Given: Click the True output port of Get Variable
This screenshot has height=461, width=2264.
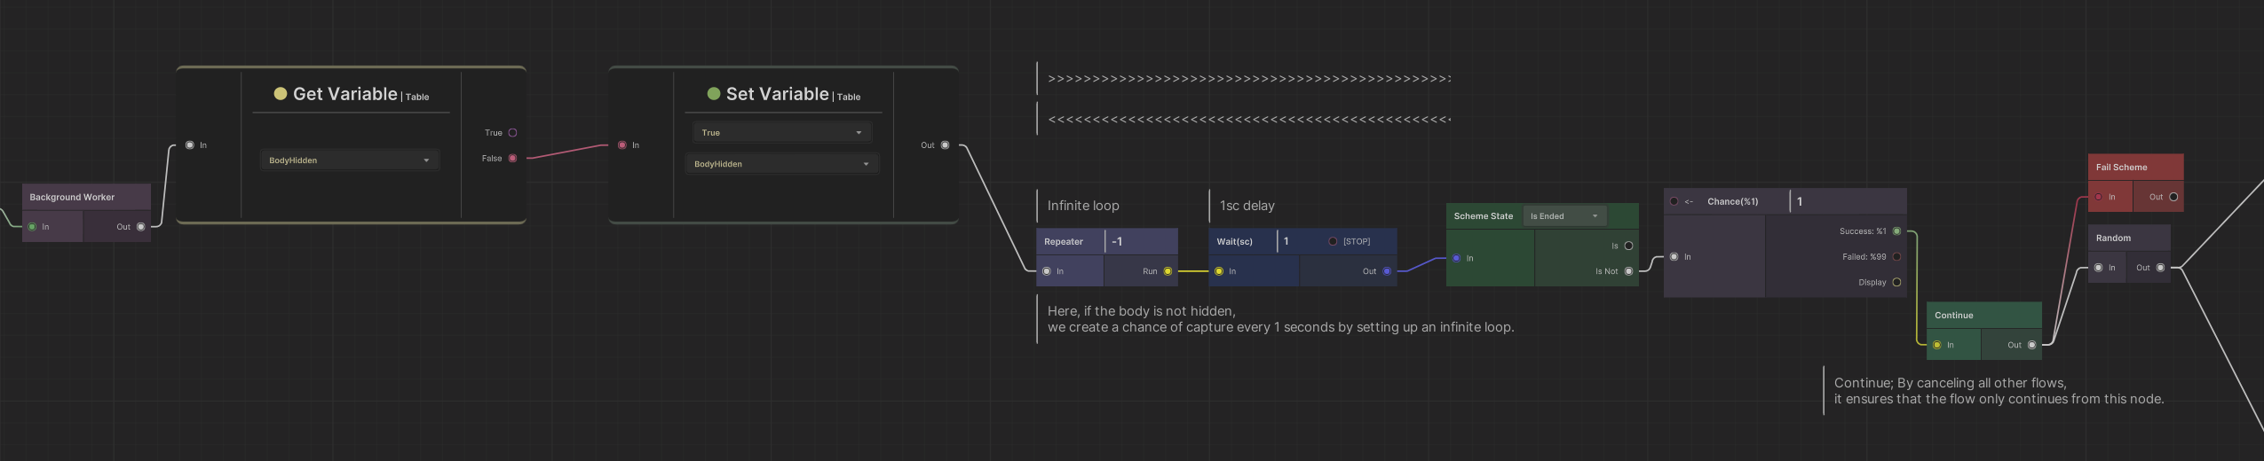Looking at the screenshot, I should [x=512, y=133].
